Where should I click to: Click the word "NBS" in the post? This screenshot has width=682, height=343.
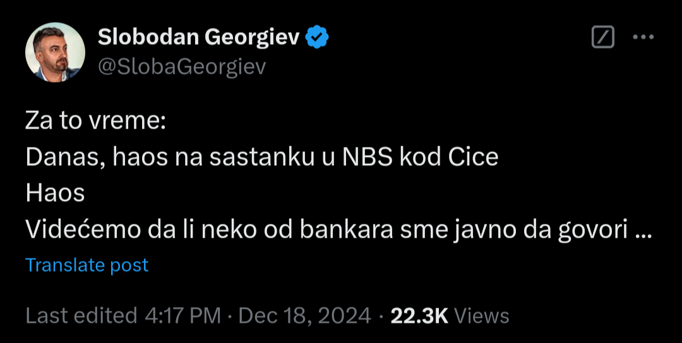click(368, 157)
